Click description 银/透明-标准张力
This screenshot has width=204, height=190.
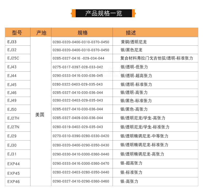136,84
